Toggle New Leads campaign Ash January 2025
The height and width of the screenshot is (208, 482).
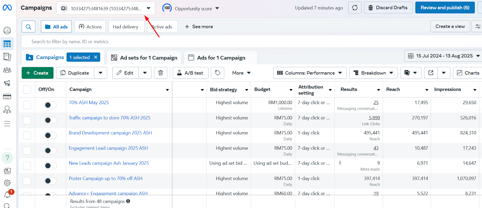coord(50,166)
